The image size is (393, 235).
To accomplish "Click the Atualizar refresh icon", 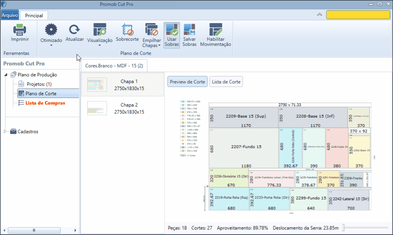I will click(x=74, y=30).
